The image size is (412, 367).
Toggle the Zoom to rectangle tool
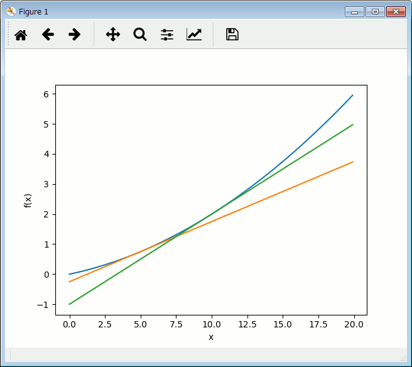point(140,35)
